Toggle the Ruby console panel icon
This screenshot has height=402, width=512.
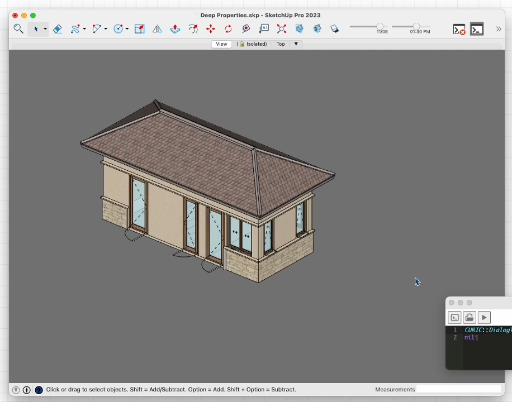pos(477,30)
